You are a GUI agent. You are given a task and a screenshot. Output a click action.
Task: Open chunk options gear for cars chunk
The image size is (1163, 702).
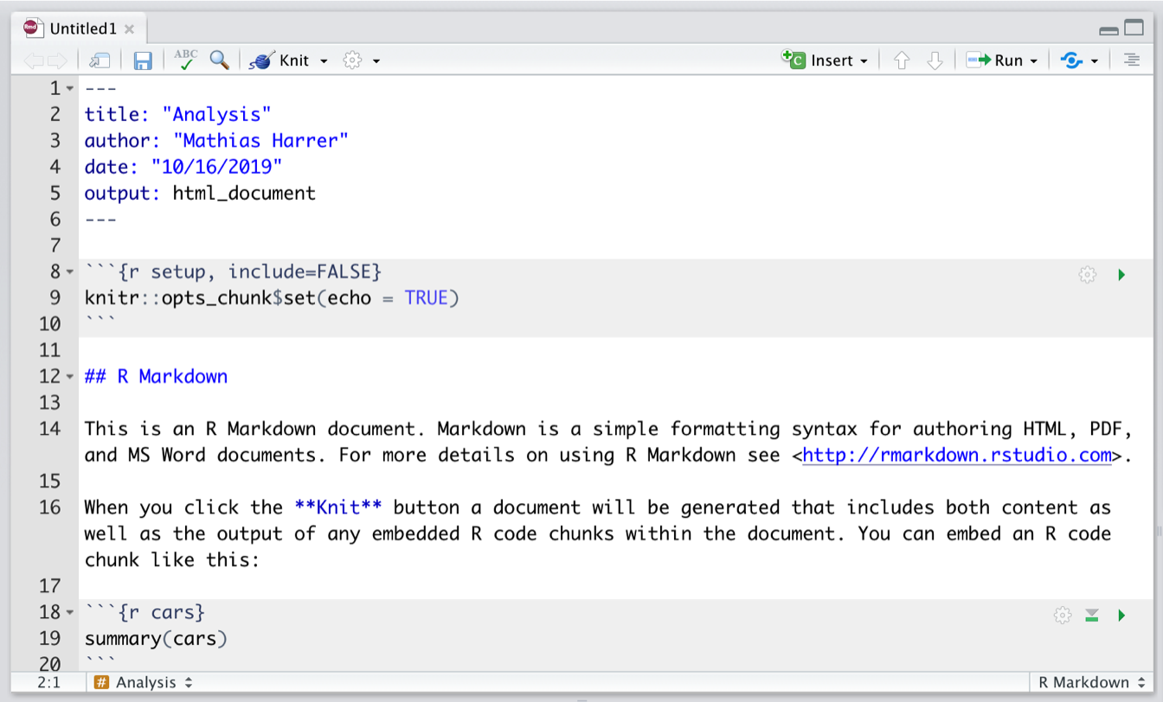(x=1063, y=616)
